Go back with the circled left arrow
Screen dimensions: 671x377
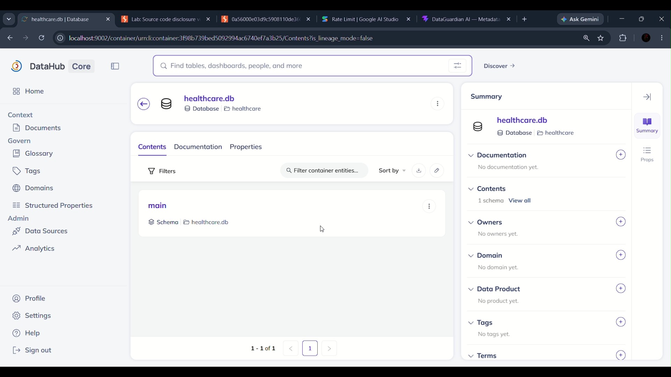(x=144, y=104)
